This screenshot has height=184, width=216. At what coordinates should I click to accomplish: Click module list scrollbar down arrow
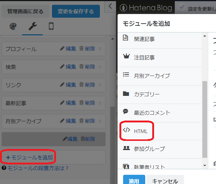tap(205, 166)
